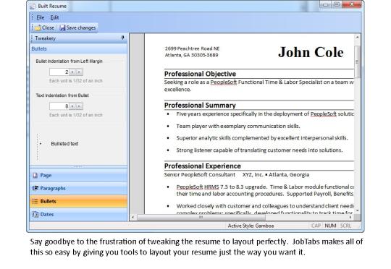Click the horizontal scroll left arrow
Image resolution: width=391 pixels, height=269 pixels.
(x=133, y=217)
